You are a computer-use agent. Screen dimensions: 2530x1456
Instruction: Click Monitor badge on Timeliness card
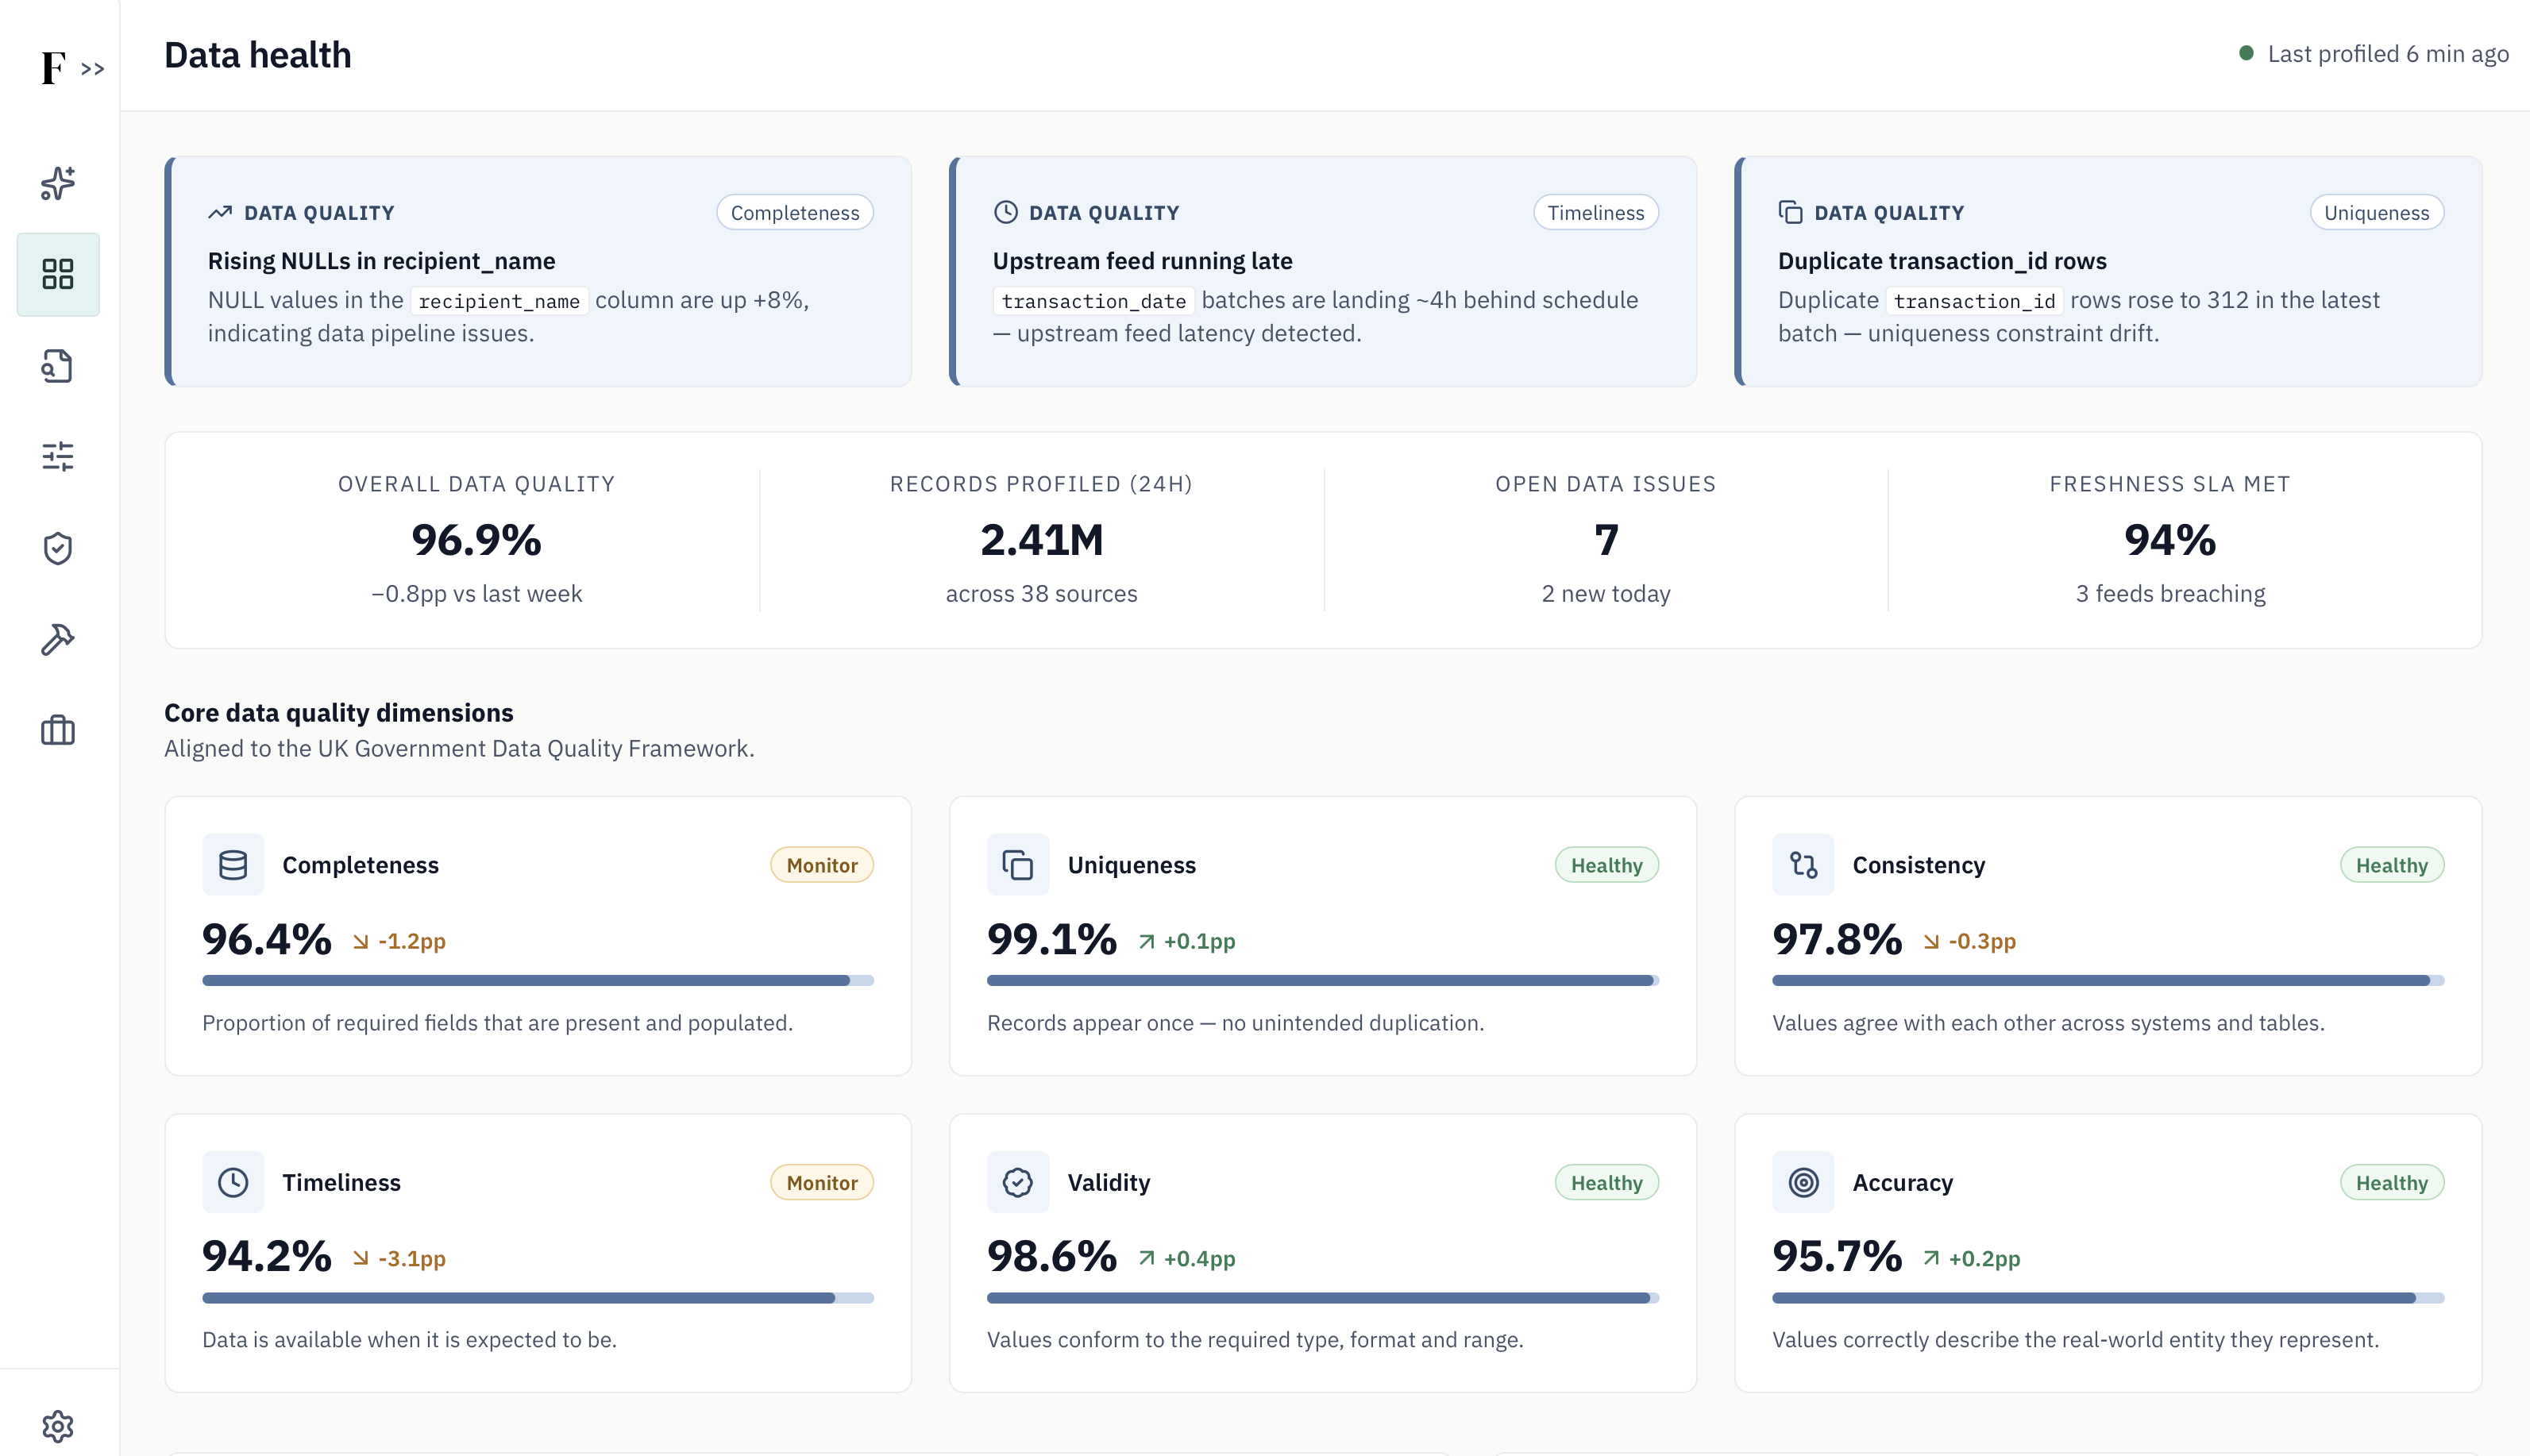pyautogui.click(x=822, y=1183)
